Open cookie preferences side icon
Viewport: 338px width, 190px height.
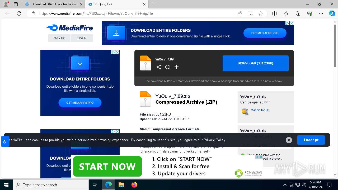coord(4,142)
